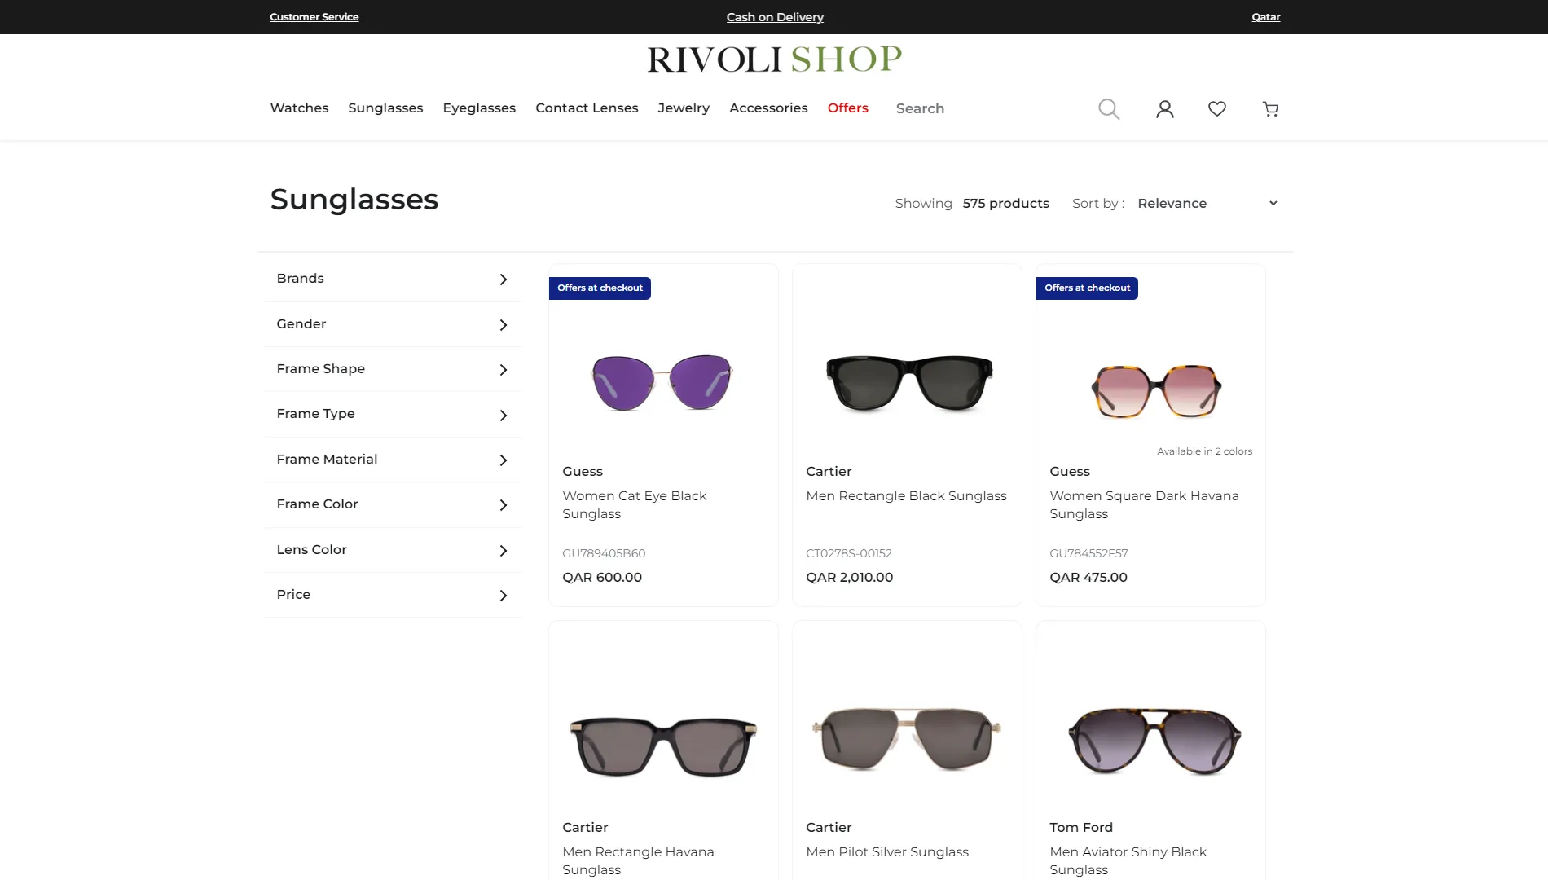Click 'Available in 2 colors' text

pyautogui.click(x=1204, y=451)
